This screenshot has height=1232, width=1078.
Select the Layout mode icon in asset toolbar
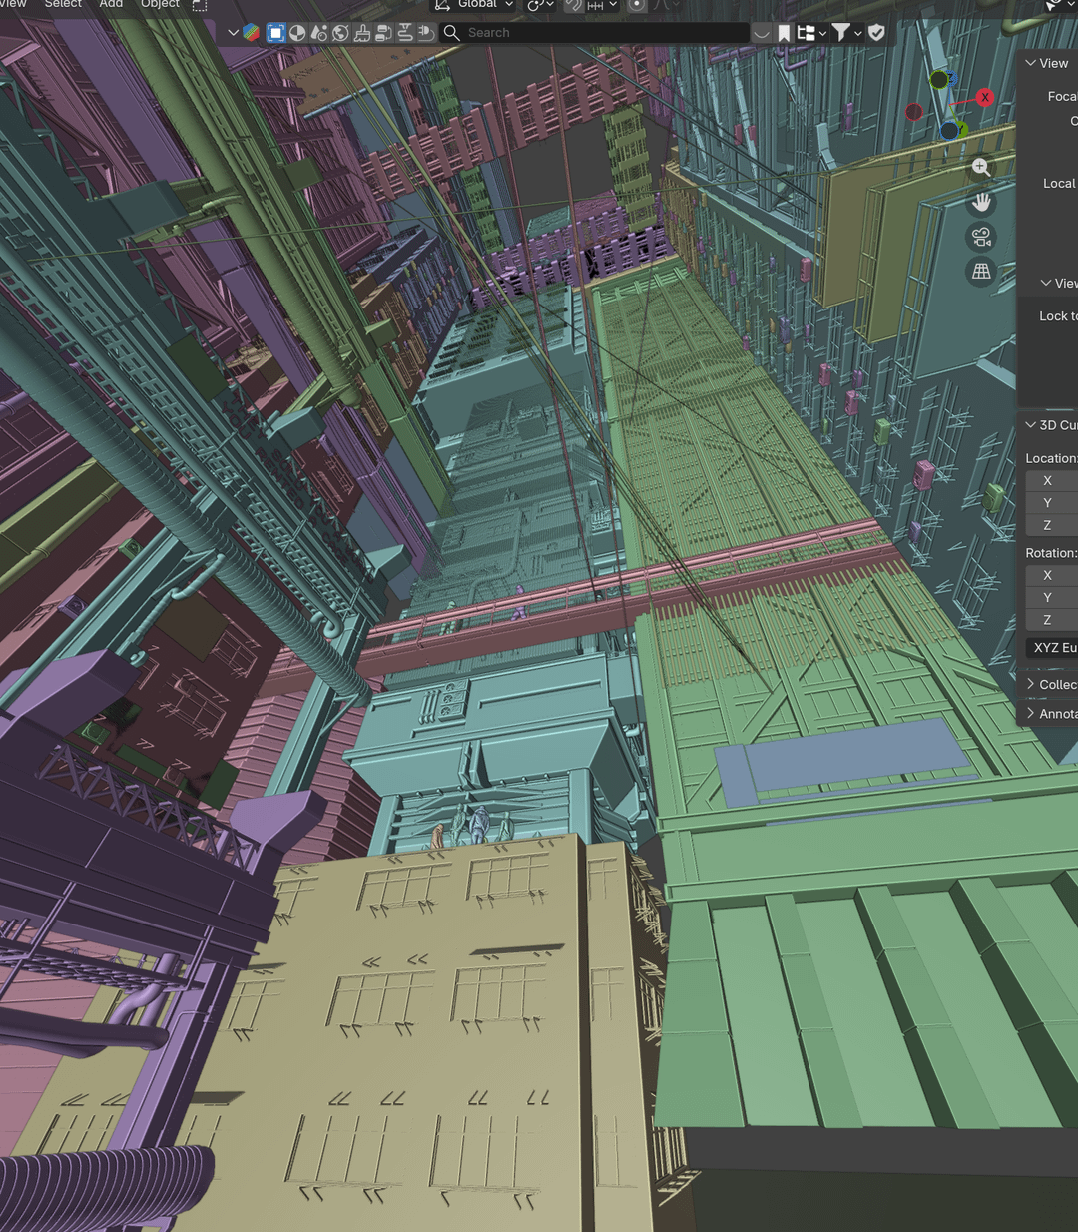click(x=276, y=33)
